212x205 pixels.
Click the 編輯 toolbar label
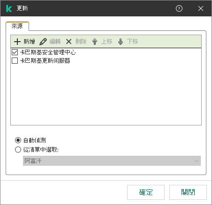click(55, 42)
